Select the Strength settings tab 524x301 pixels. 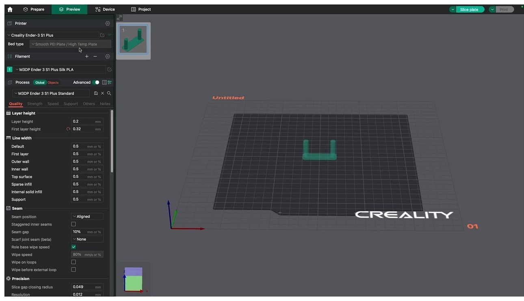tap(35, 104)
